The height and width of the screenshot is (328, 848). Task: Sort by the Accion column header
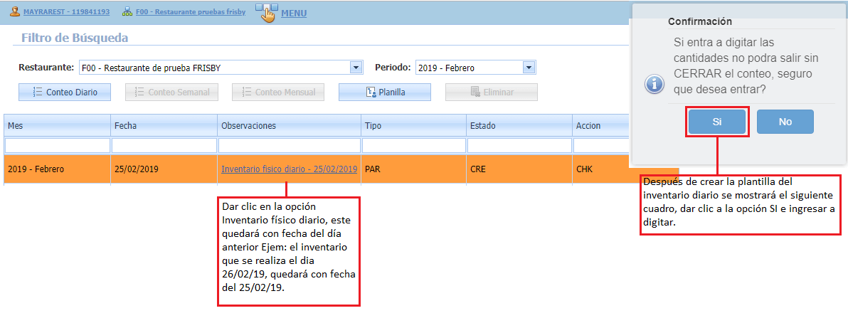pyautogui.click(x=601, y=125)
